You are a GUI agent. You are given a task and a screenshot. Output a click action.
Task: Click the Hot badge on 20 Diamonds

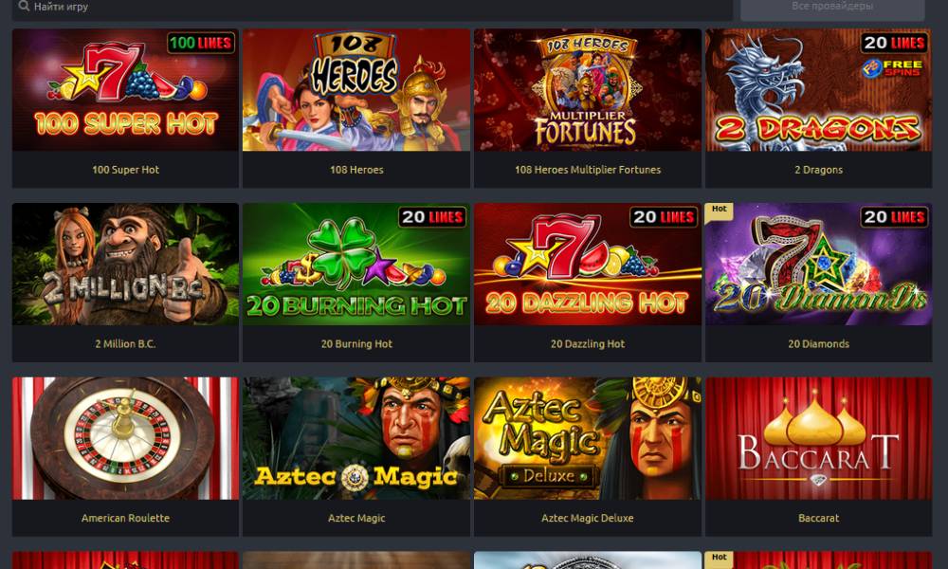pos(719,210)
